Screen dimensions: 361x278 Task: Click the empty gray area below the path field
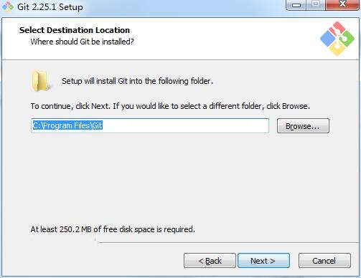[x=179, y=177]
